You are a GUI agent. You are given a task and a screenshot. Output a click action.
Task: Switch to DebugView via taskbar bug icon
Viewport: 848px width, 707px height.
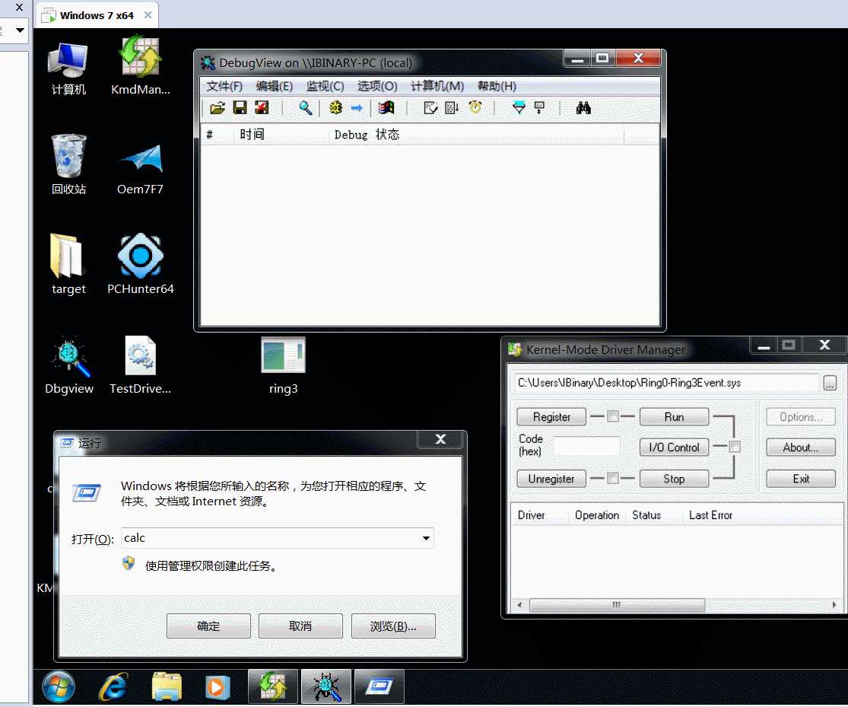point(326,687)
